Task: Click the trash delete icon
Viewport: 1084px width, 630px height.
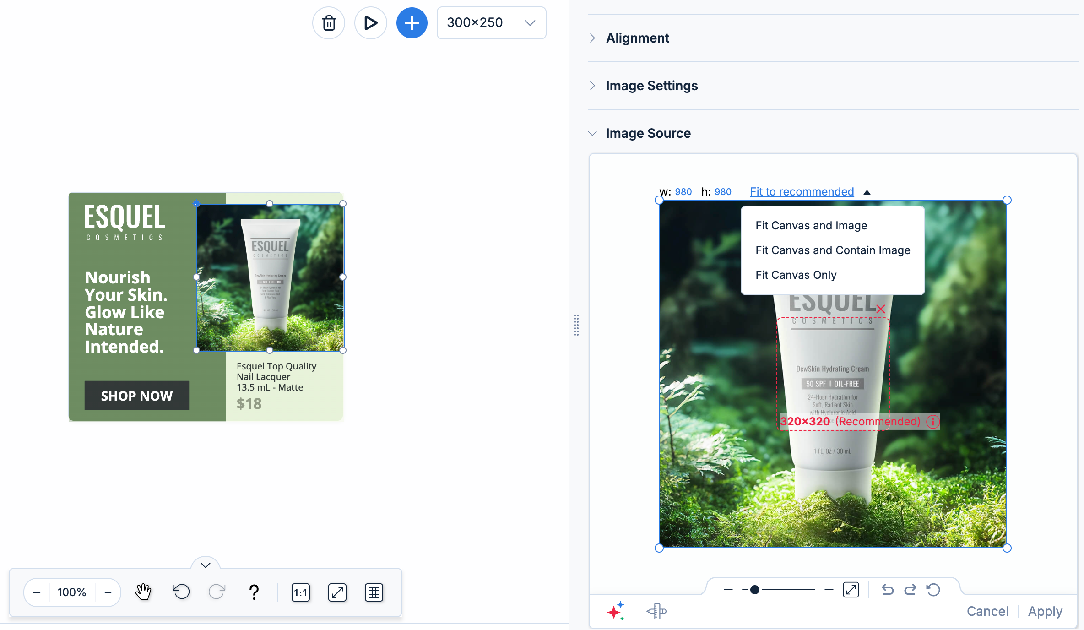Action: (x=329, y=23)
